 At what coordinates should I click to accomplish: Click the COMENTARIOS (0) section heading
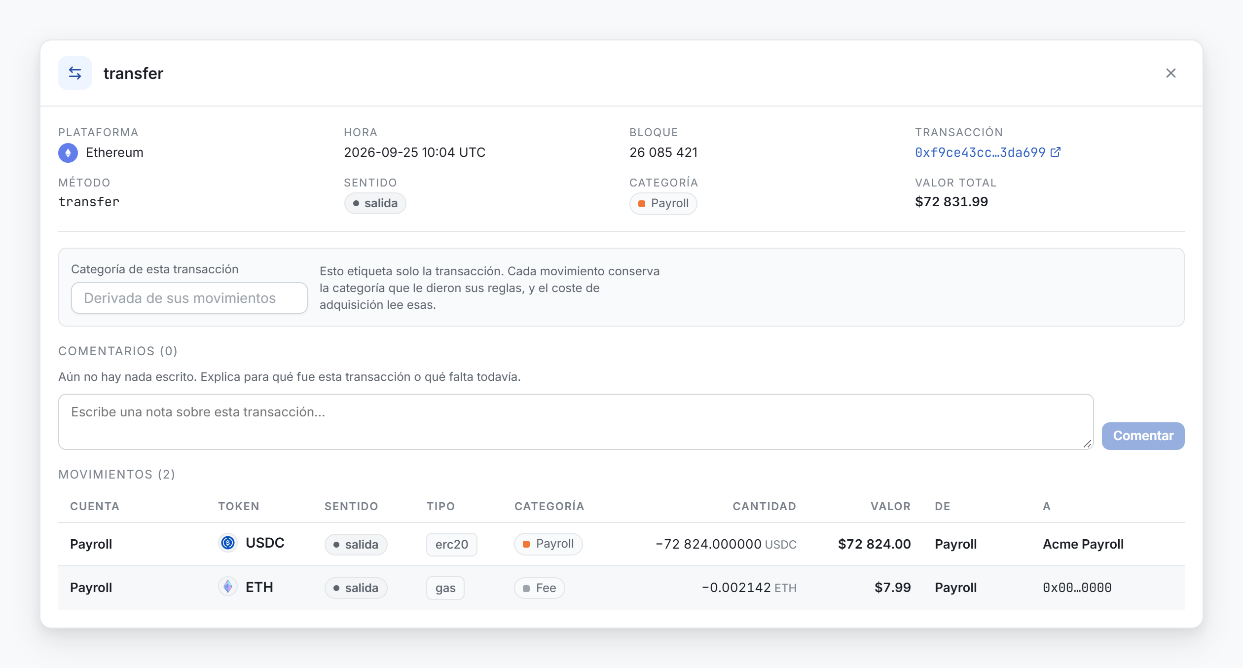coord(118,351)
